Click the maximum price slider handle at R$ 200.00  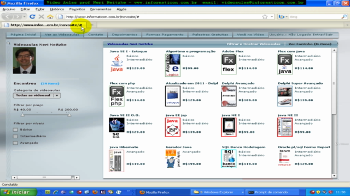[x=69, y=115]
